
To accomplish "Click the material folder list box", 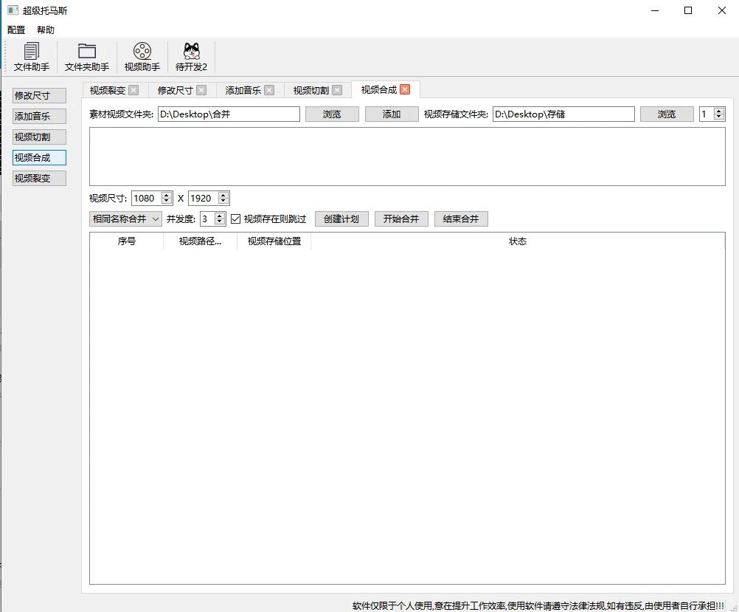I will click(x=407, y=157).
